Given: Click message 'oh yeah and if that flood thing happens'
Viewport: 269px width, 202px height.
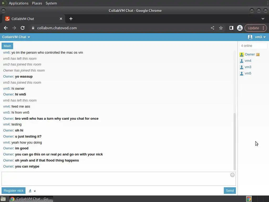Looking at the screenshot, I should click(47, 160).
